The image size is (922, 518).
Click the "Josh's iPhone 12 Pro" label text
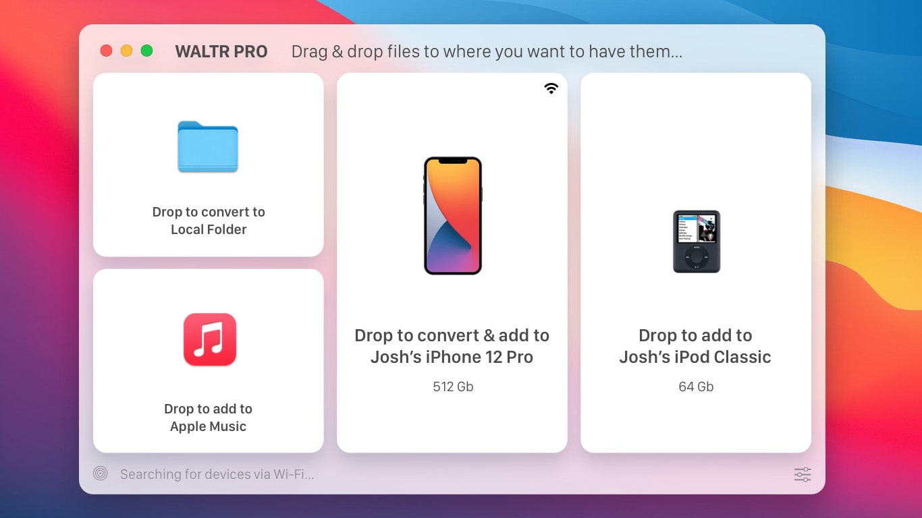coord(452,357)
